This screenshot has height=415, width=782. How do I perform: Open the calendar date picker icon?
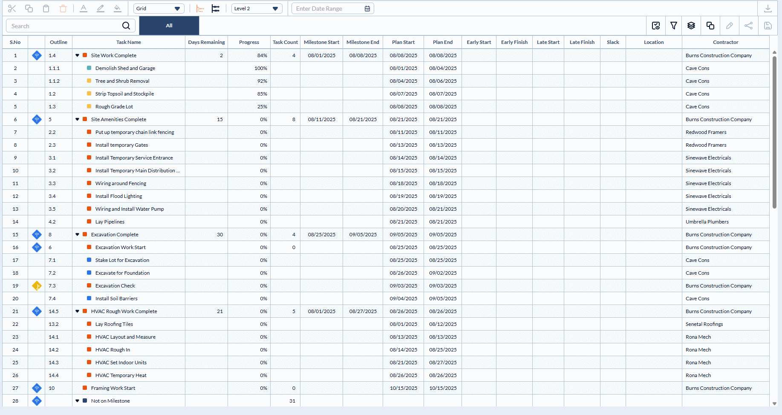pyautogui.click(x=367, y=9)
